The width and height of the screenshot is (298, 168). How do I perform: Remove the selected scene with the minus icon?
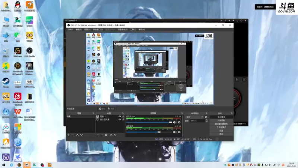[x=73, y=135]
